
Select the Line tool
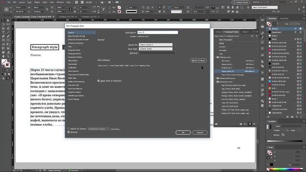point(8,32)
